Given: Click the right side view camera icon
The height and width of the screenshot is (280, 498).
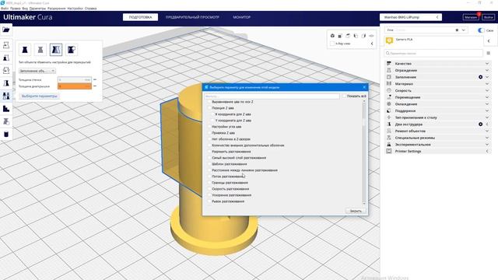Looking at the screenshot, I should coord(363,36).
